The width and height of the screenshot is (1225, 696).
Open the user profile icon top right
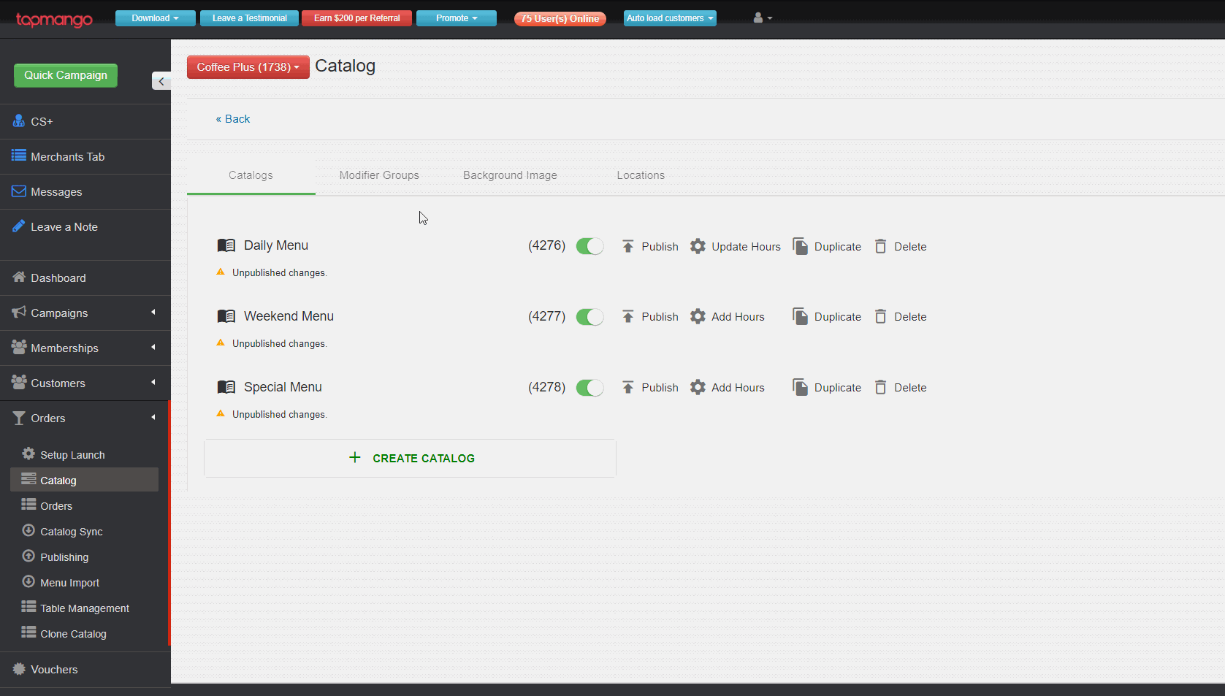point(761,18)
